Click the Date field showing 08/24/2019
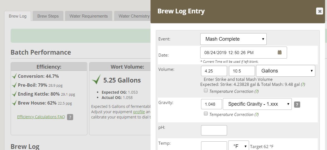 [x=244, y=52]
